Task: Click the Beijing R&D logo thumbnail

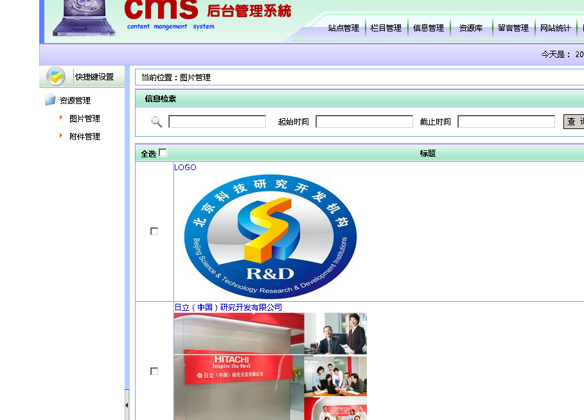Action: pyautogui.click(x=270, y=236)
